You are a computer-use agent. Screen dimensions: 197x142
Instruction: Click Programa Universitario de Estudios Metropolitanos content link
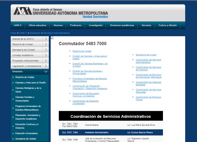click(x=89, y=80)
